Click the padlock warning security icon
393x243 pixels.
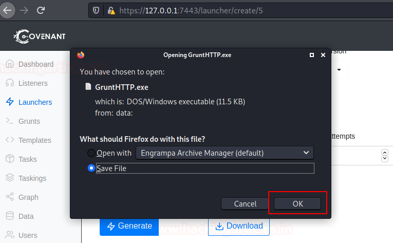(111, 11)
